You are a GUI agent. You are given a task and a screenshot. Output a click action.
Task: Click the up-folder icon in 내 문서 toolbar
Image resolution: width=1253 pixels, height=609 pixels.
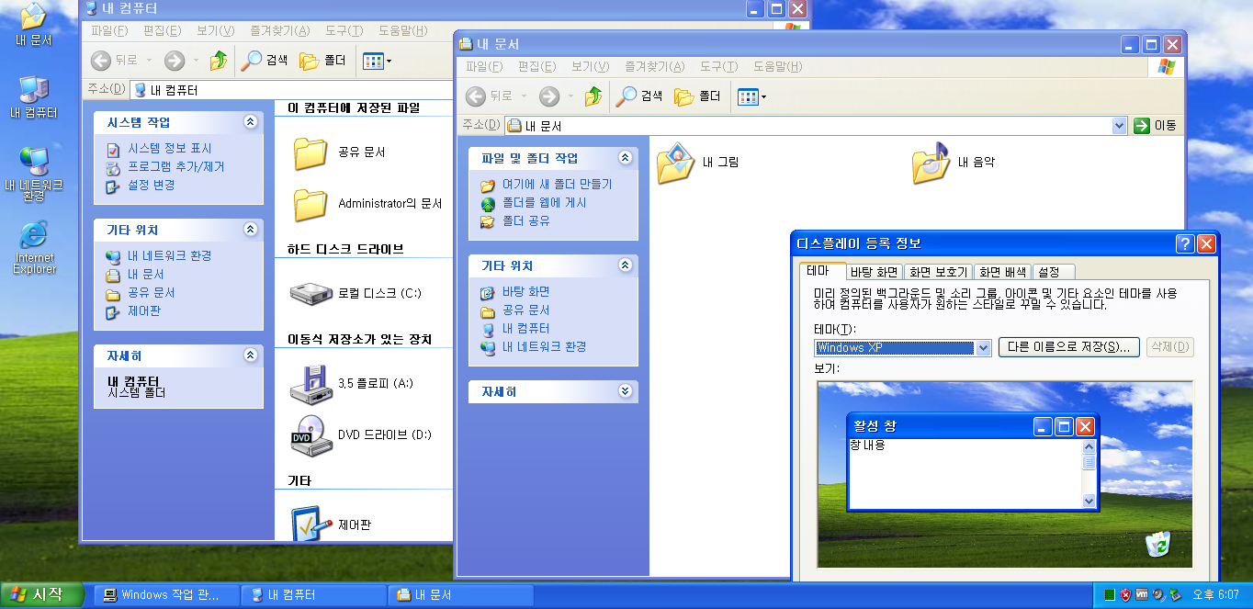click(x=593, y=96)
